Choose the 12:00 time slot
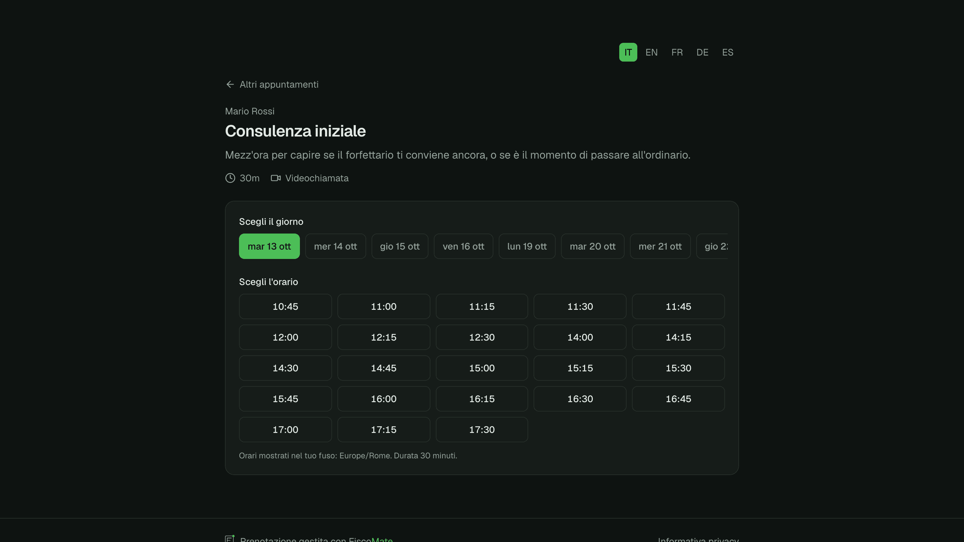This screenshot has width=964, height=542. click(285, 337)
